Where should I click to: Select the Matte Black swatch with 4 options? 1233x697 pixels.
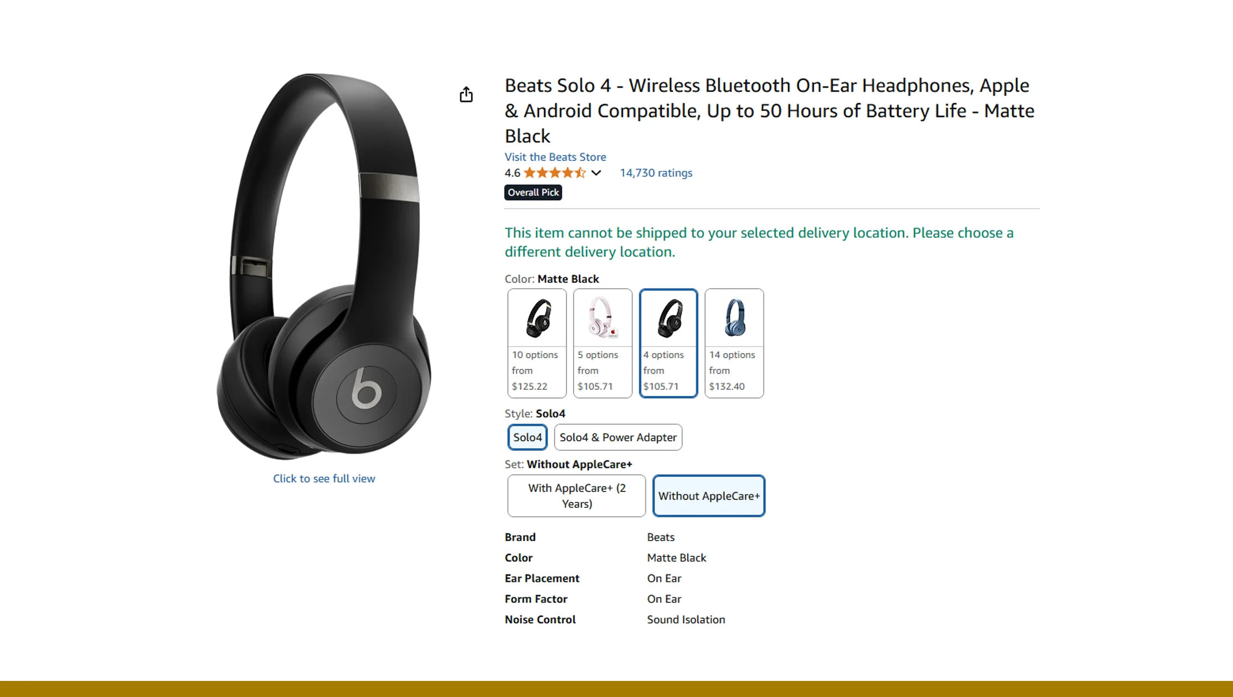[668, 343]
